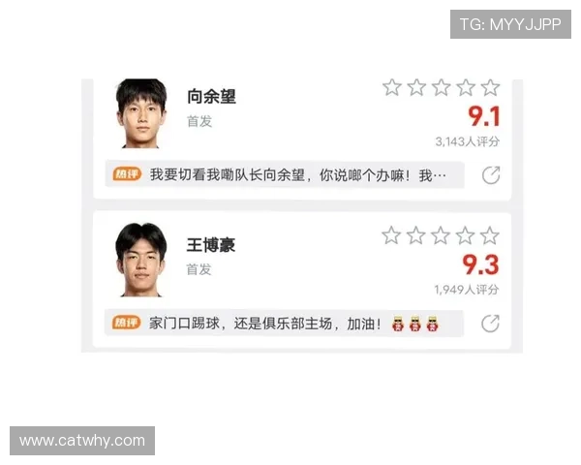Open the 1,949人评分 rating count

467,290
